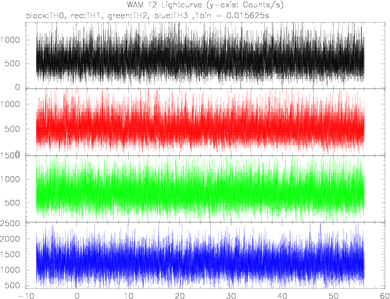Click the "2500" y-axis label of blue panel
The width and height of the screenshot is (390, 299).
10,223
